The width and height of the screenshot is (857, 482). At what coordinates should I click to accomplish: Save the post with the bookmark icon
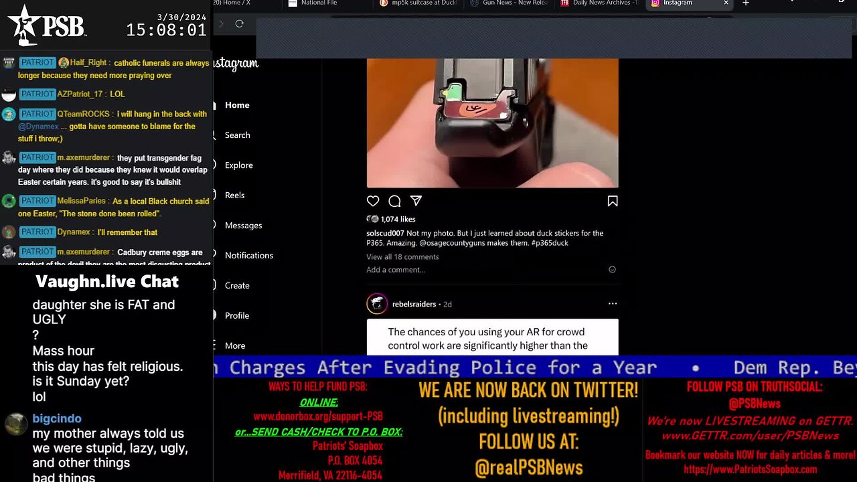click(612, 201)
